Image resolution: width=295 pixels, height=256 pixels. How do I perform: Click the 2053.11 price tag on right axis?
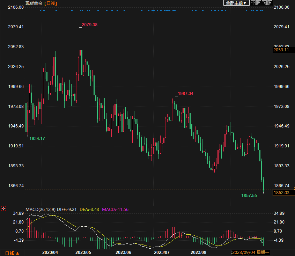point(281,50)
